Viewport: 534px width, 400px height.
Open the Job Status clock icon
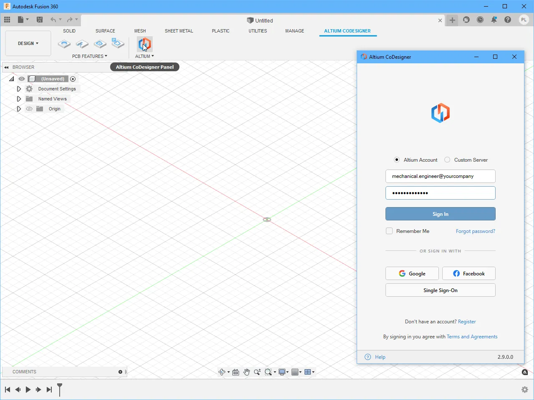tap(480, 20)
